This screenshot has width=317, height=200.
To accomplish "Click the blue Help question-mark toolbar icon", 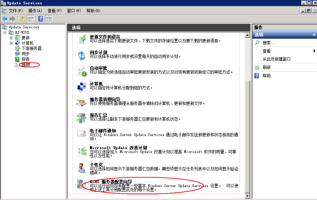I will pos(41,19).
